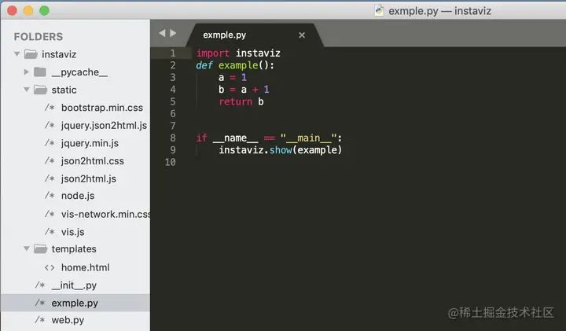
Task: Open json2html.js file
Action: pyautogui.click(x=88, y=178)
